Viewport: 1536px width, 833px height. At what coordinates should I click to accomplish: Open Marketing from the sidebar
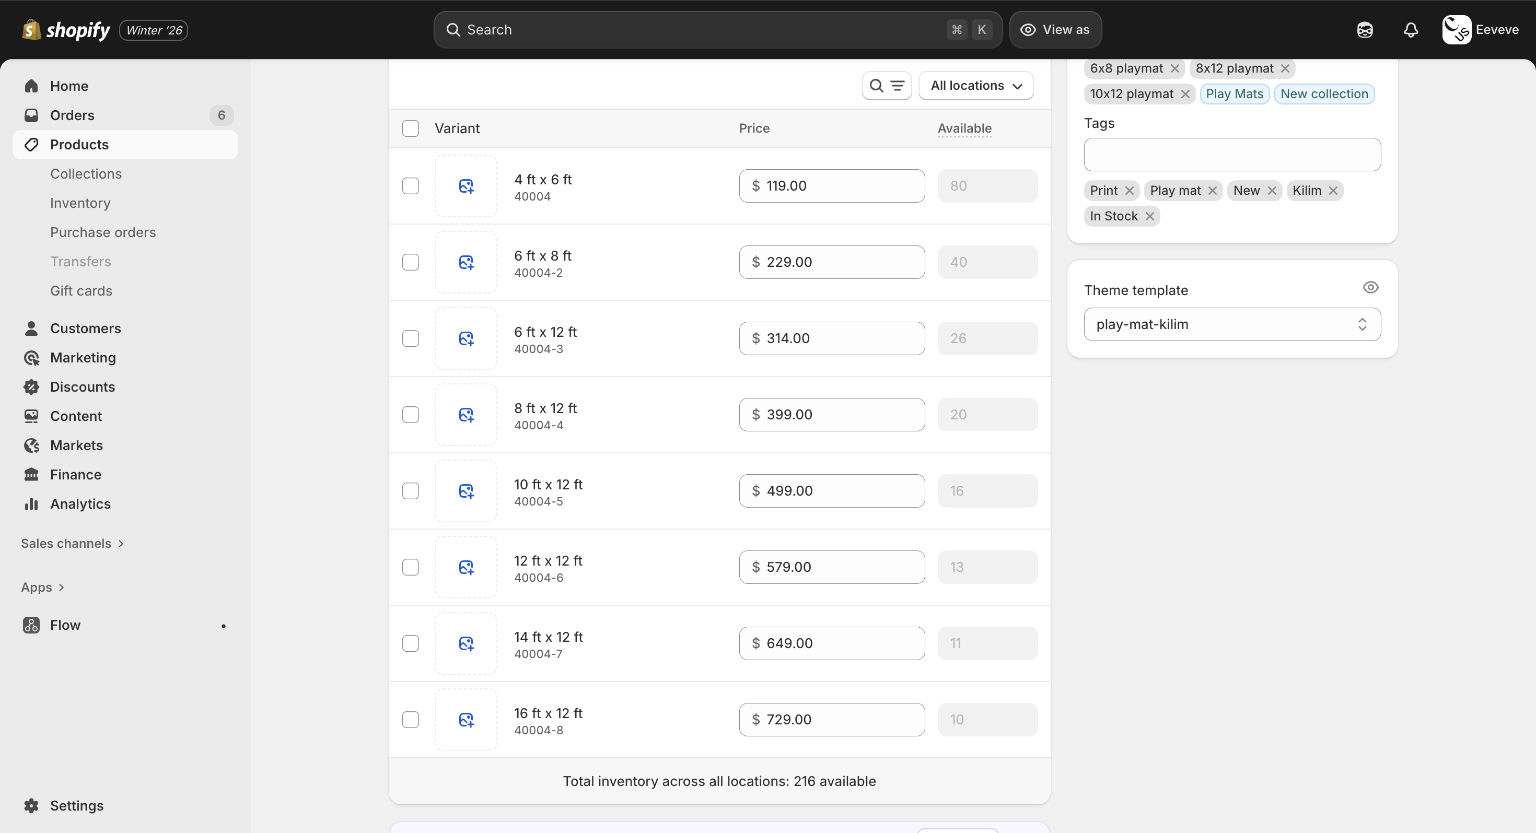click(83, 358)
